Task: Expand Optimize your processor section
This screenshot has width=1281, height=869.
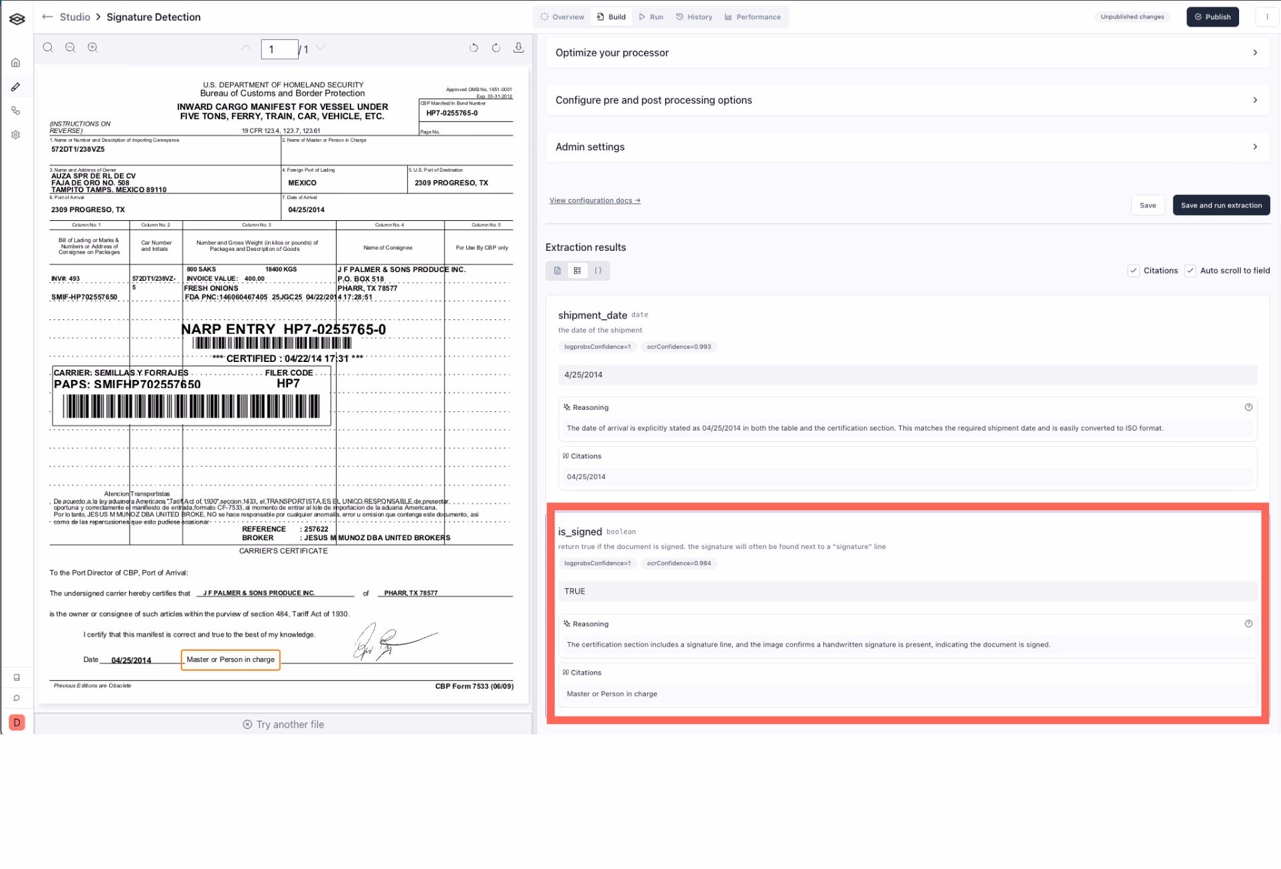Action: coord(1254,53)
